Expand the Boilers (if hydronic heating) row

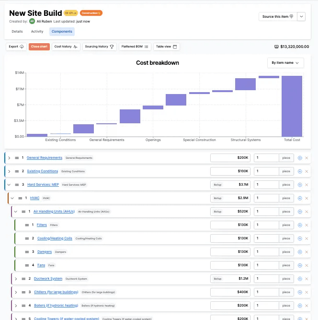(x=16, y=306)
